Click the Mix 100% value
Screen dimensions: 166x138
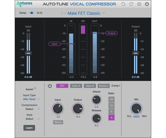coord(136,117)
